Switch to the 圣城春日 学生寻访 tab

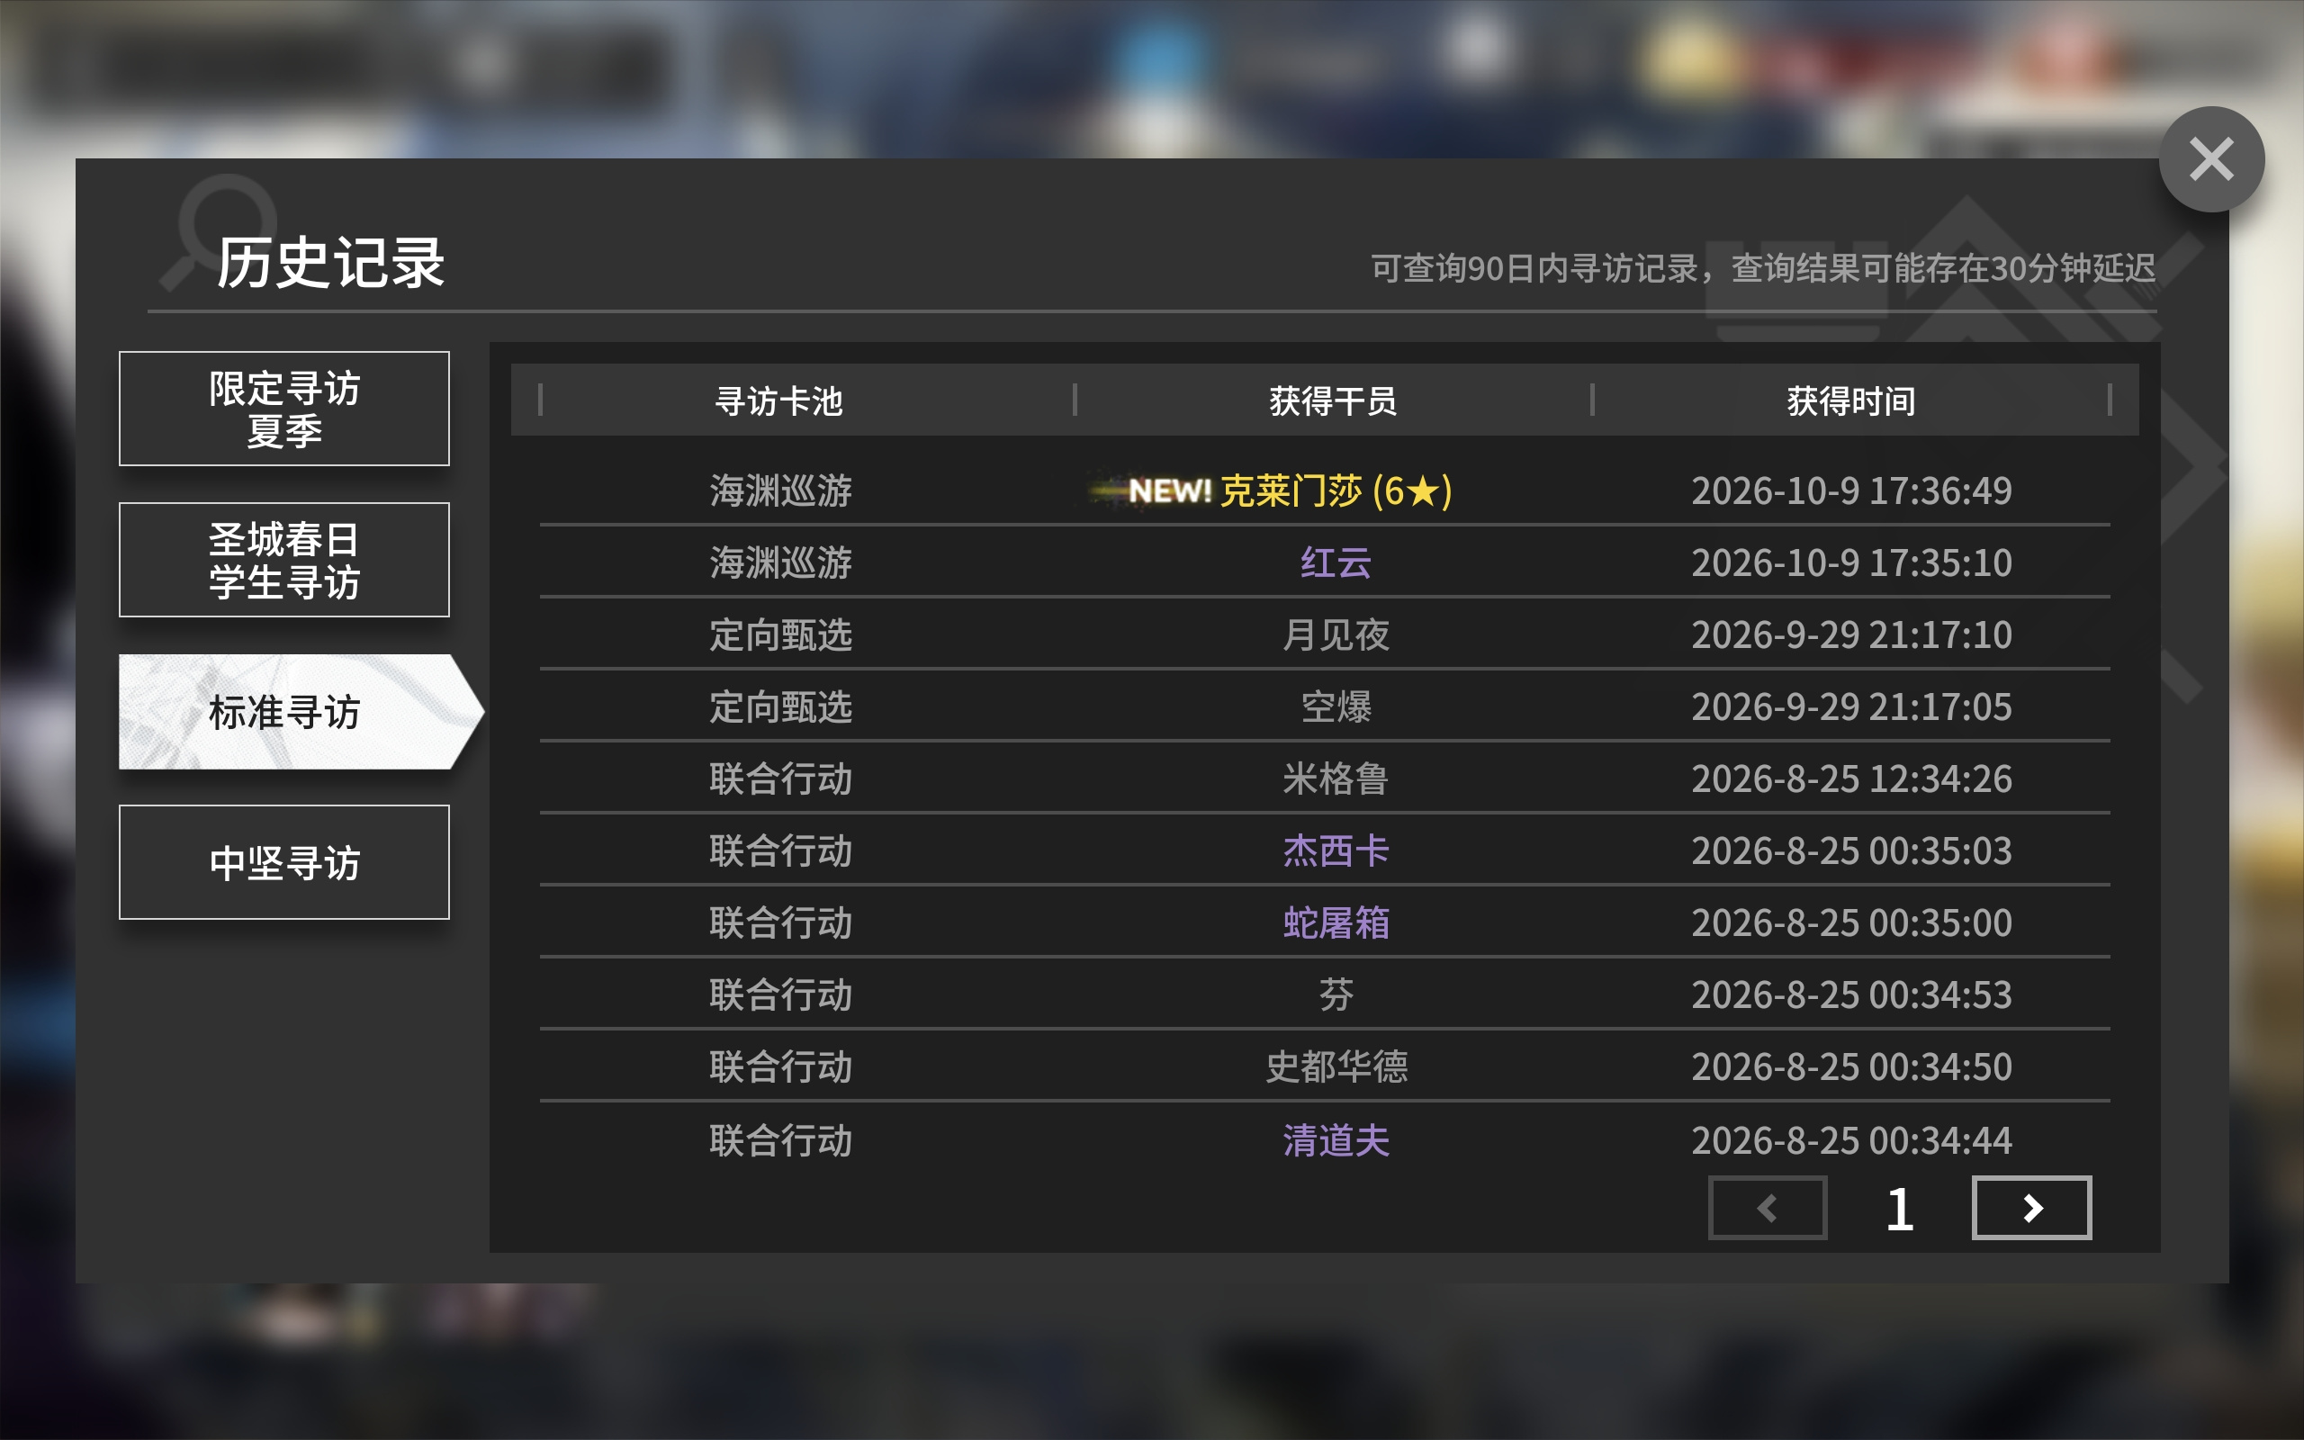point(283,560)
